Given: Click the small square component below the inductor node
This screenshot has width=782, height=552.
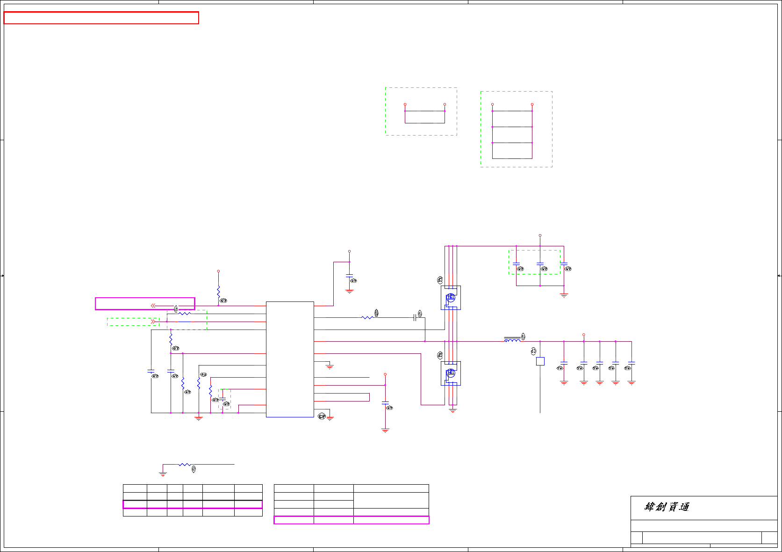Looking at the screenshot, I should 540,361.
